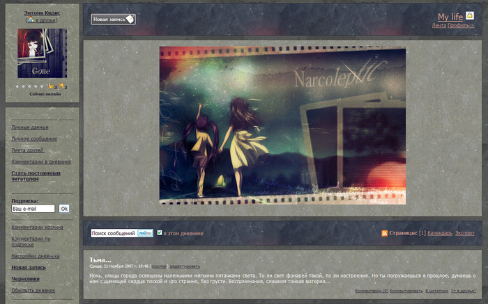Image resolution: width=488 pixels, height=304 pixels.
Task: Click 'Обновить дневник' in the sidebar
Action: click(33, 291)
